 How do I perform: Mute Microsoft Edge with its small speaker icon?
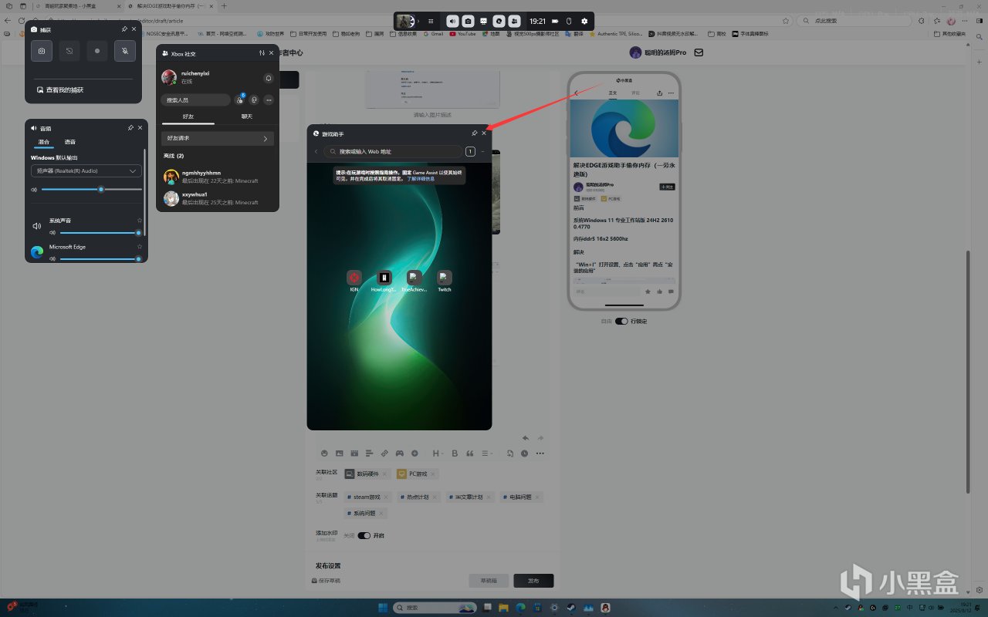pyautogui.click(x=52, y=258)
